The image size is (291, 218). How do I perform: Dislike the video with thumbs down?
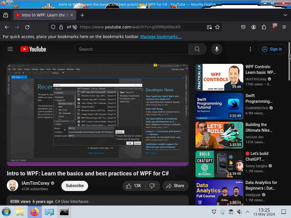(x=152, y=186)
